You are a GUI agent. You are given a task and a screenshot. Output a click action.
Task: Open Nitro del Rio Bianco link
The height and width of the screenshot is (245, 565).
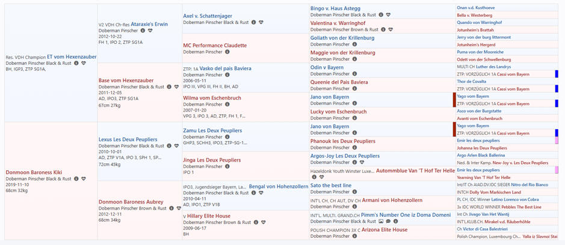(x=529, y=184)
